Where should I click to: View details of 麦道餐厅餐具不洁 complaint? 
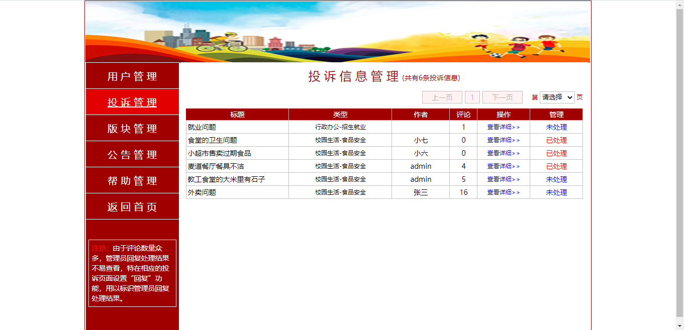pyautogui.click(x=504, y=166)
